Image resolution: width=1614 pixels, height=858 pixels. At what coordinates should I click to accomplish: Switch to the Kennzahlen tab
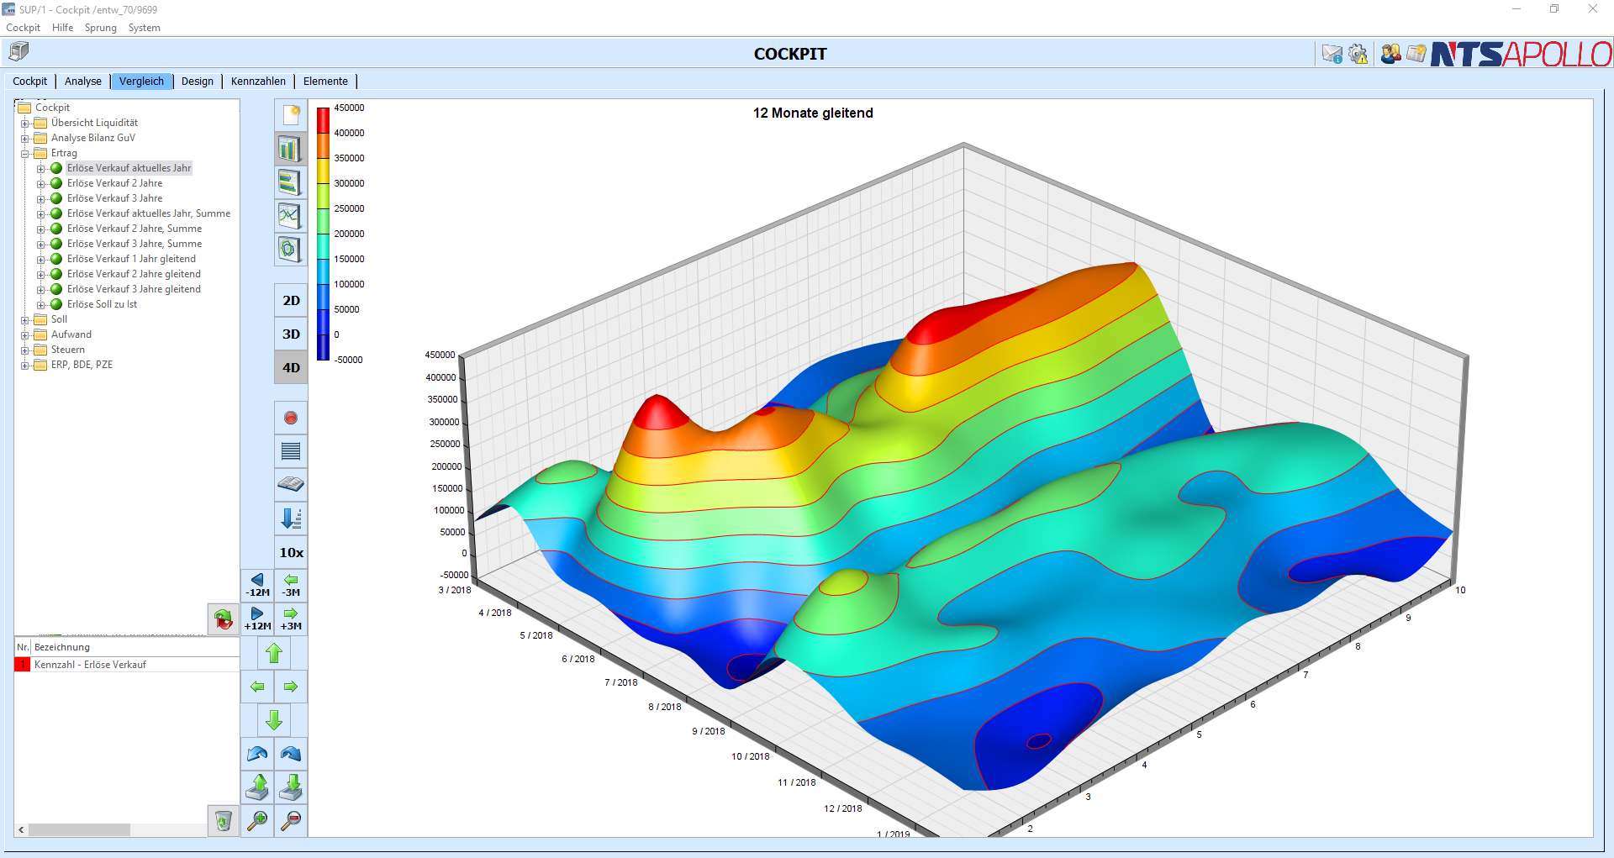(x=258, y=82)
